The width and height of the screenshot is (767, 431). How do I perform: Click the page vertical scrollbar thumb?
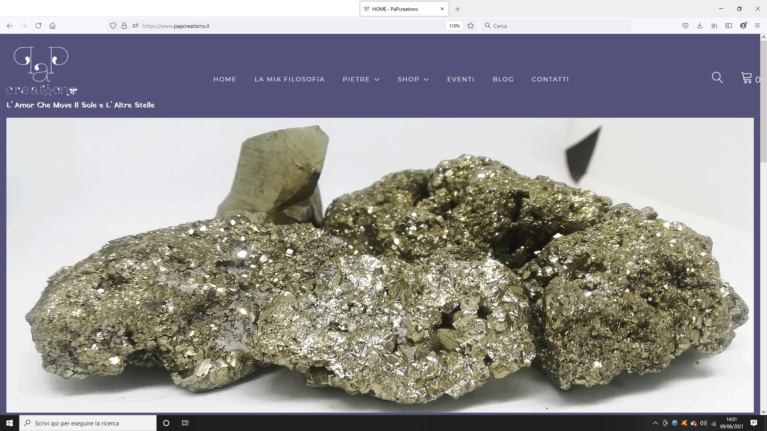point(763,101)
